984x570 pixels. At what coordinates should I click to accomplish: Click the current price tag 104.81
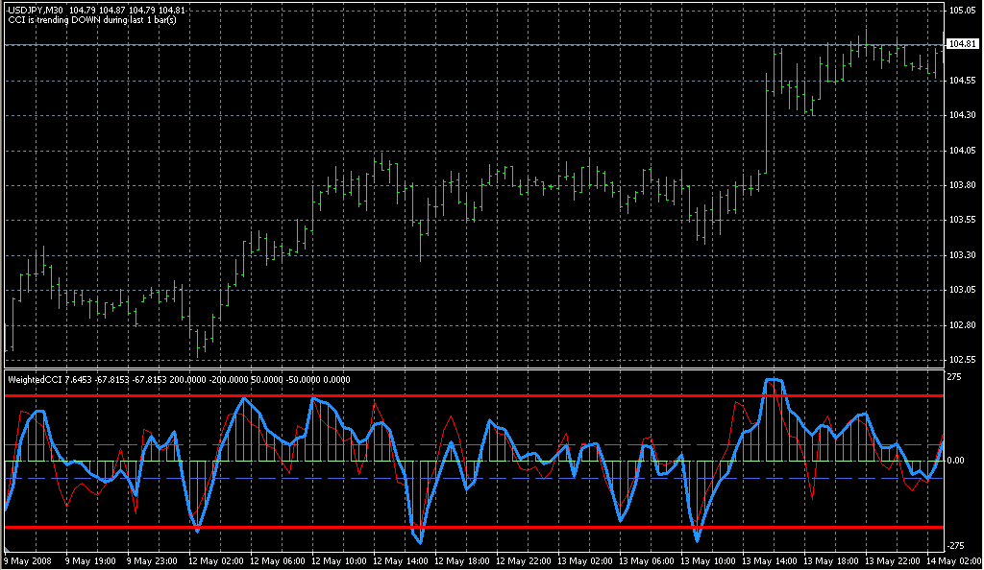[962, 45]
